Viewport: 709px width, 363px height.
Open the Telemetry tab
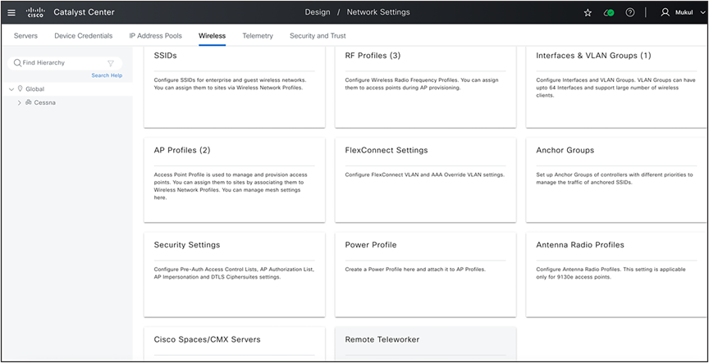click(258, 36)
